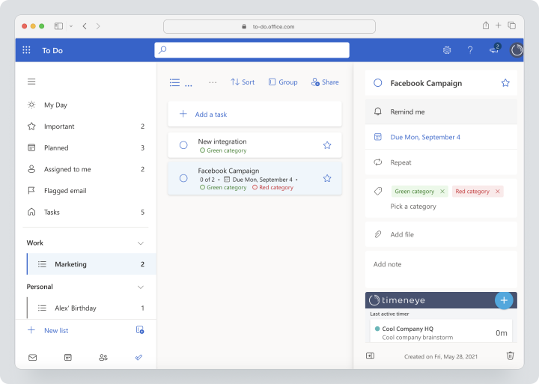
Task: Mark Facebook Campaign as complete in list
Action: pos(183,178)
